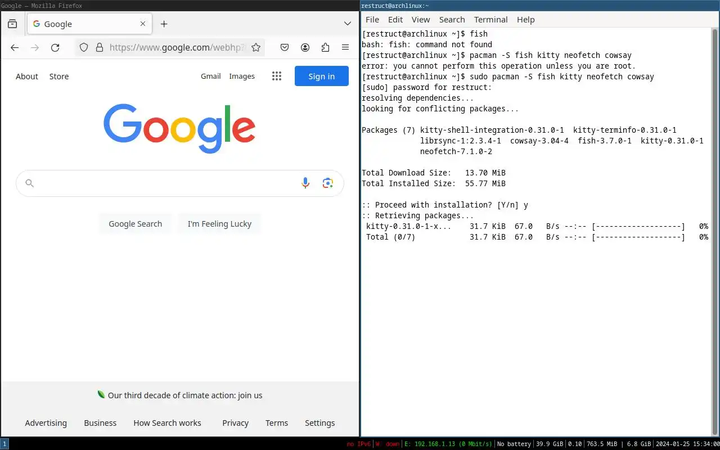
Task: Click Total (0/7) progress bar
Action: coord(638,237)
